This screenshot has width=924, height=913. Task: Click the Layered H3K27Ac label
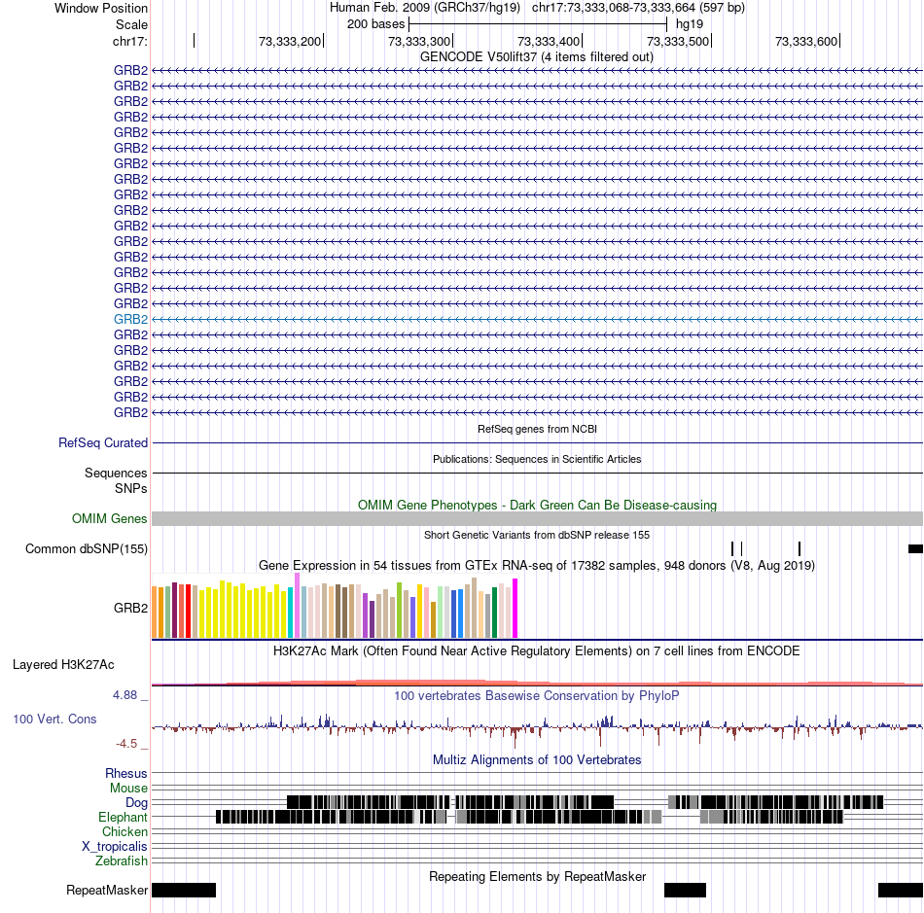[63, 664]
